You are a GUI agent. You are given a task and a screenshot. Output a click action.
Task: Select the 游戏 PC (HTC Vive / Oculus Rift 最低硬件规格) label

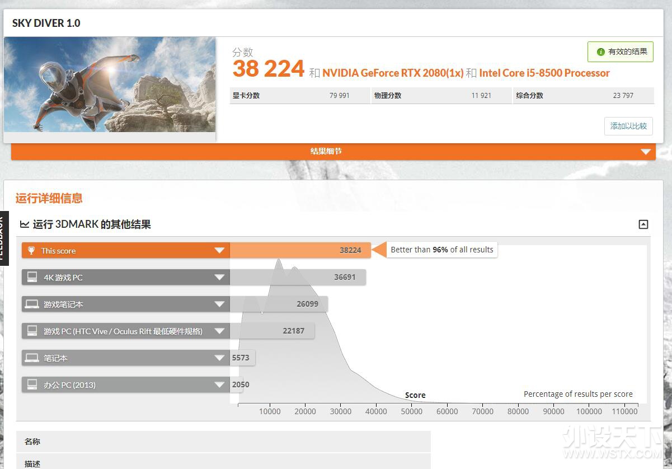(123, 331)
